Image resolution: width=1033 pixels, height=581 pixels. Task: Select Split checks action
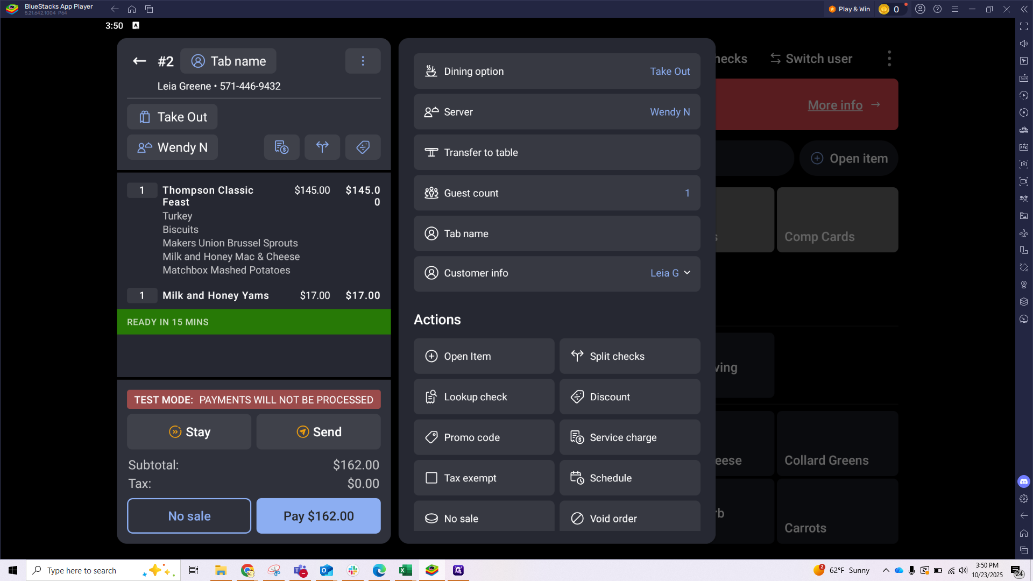click(629, 356)
